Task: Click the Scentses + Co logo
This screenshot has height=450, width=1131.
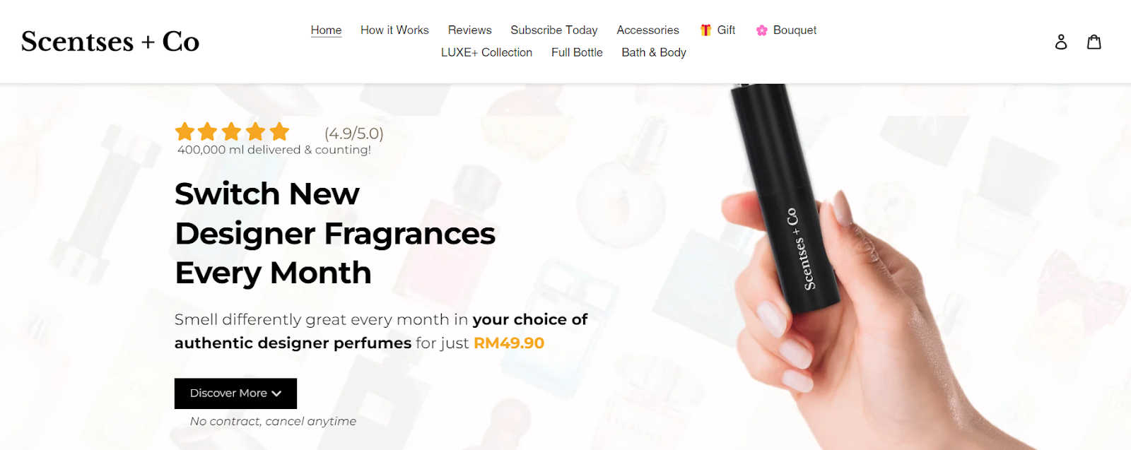Action: [110, 42]
